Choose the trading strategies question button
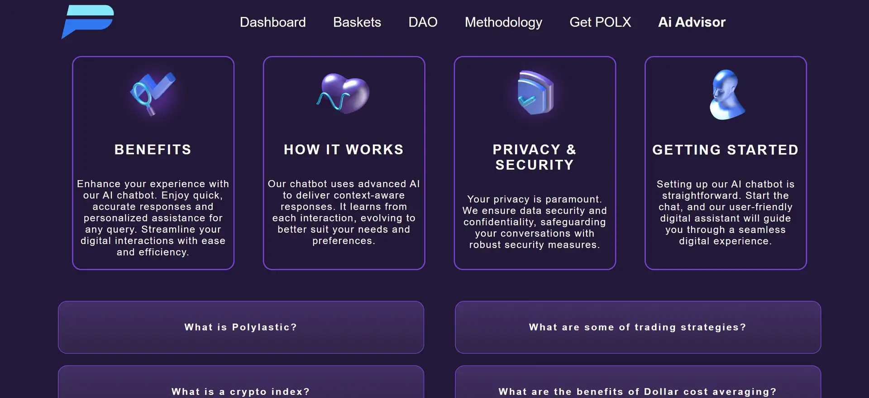Screen dimensions: 869x398 coord(638,327)
